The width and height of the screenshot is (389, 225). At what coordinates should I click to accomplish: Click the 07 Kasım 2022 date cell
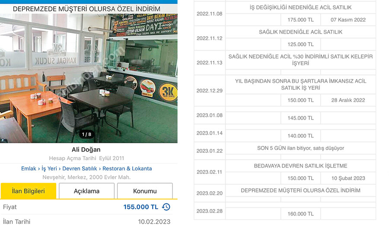pos(348,20)
